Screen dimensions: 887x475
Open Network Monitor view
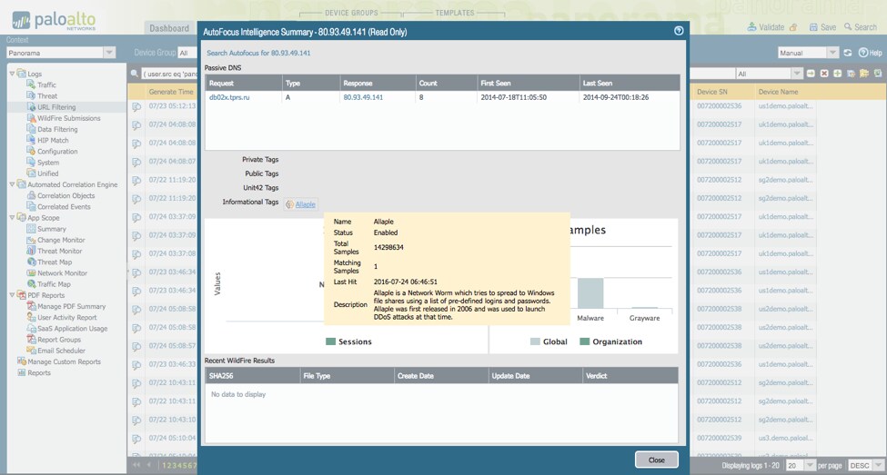pyautogui.click(x=62, y=272)
